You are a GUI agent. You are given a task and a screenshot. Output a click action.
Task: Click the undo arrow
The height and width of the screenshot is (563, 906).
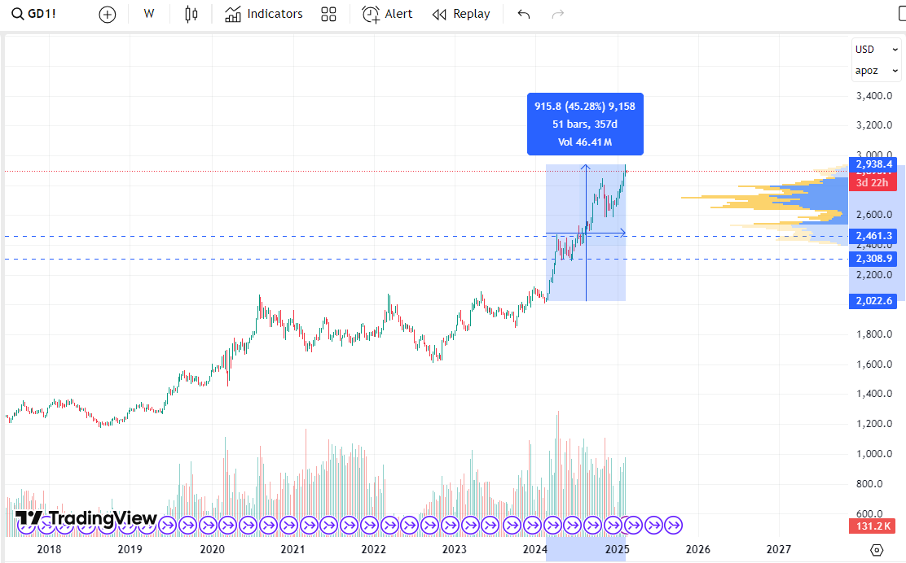[523, 14]
